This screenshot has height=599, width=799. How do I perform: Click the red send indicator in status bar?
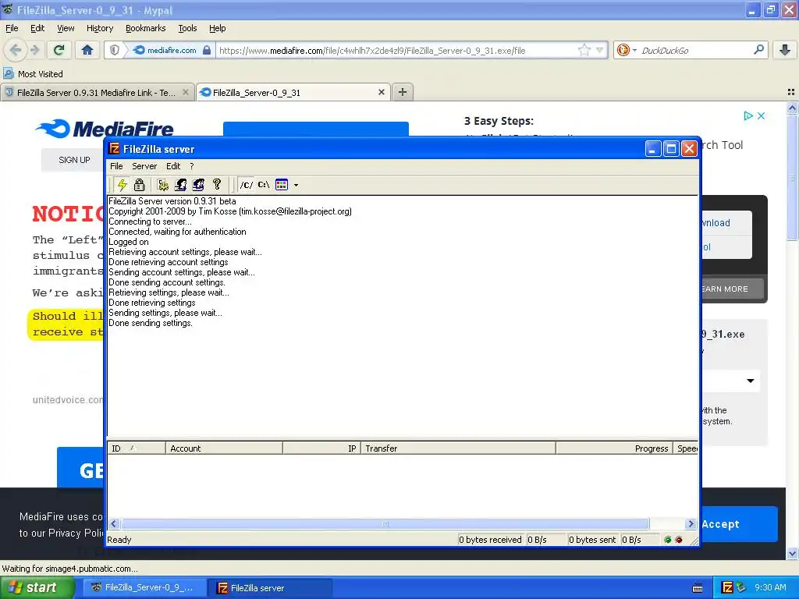click(679, 540)
